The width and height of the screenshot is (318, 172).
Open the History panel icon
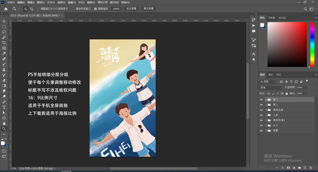pos(253,20)
